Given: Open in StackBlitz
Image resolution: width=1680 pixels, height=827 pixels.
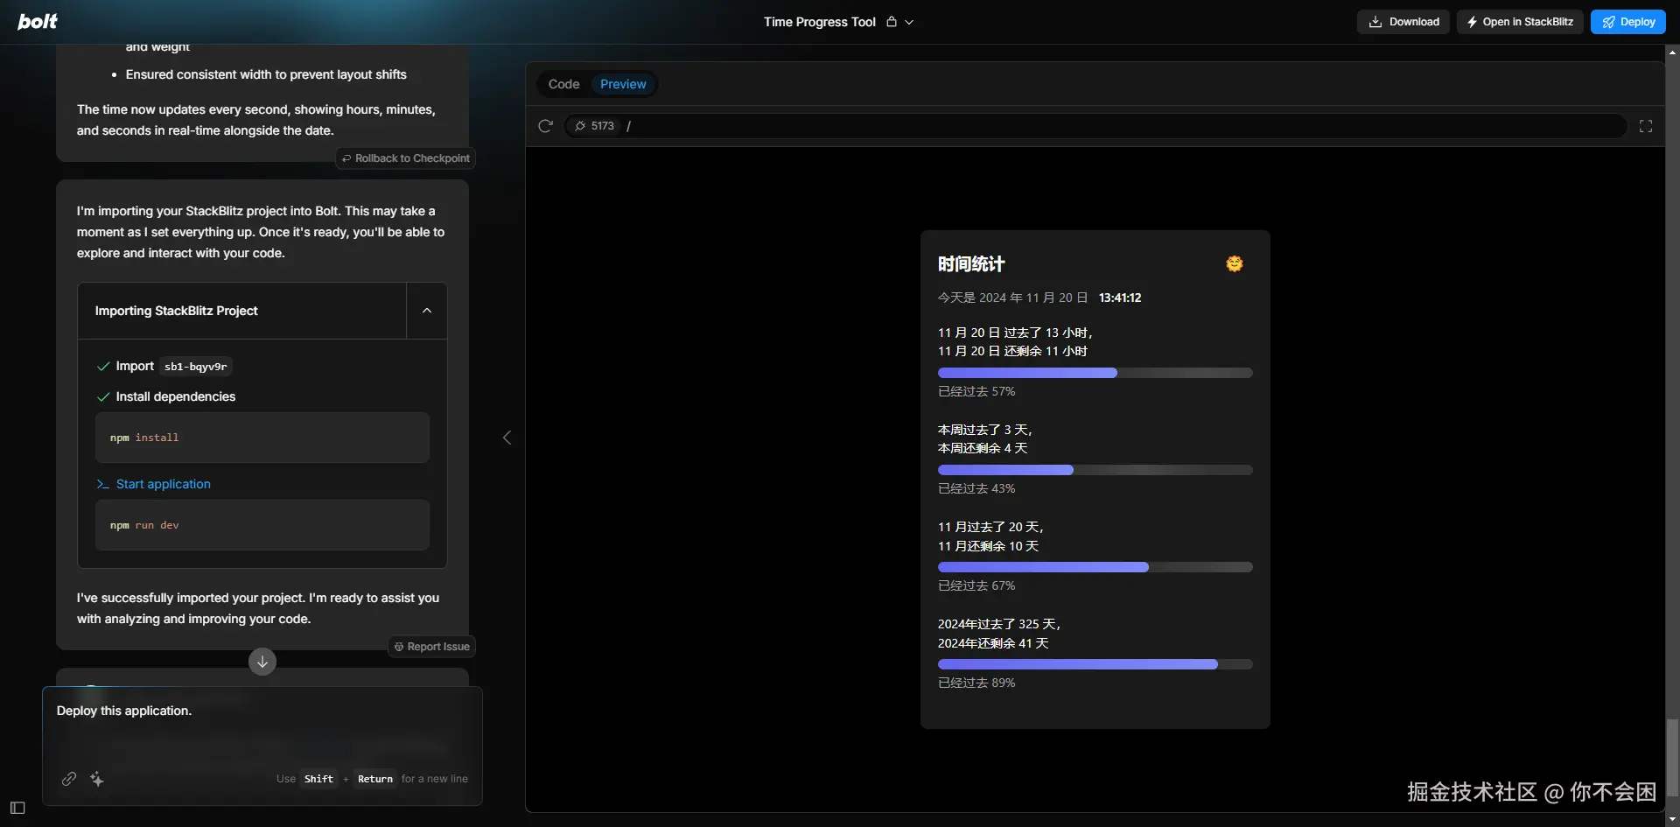Looking at the screenshot, I should (1520, 22).
